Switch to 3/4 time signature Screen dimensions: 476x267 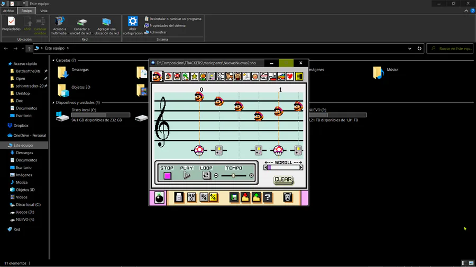(x=204, y=197)
